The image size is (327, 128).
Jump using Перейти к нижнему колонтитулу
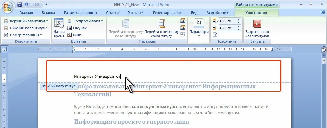[x=161, y=29]
